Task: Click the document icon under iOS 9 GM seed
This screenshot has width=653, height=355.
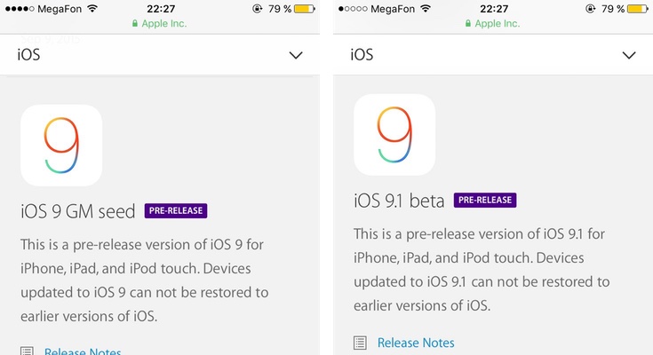Action: (26, 351)
